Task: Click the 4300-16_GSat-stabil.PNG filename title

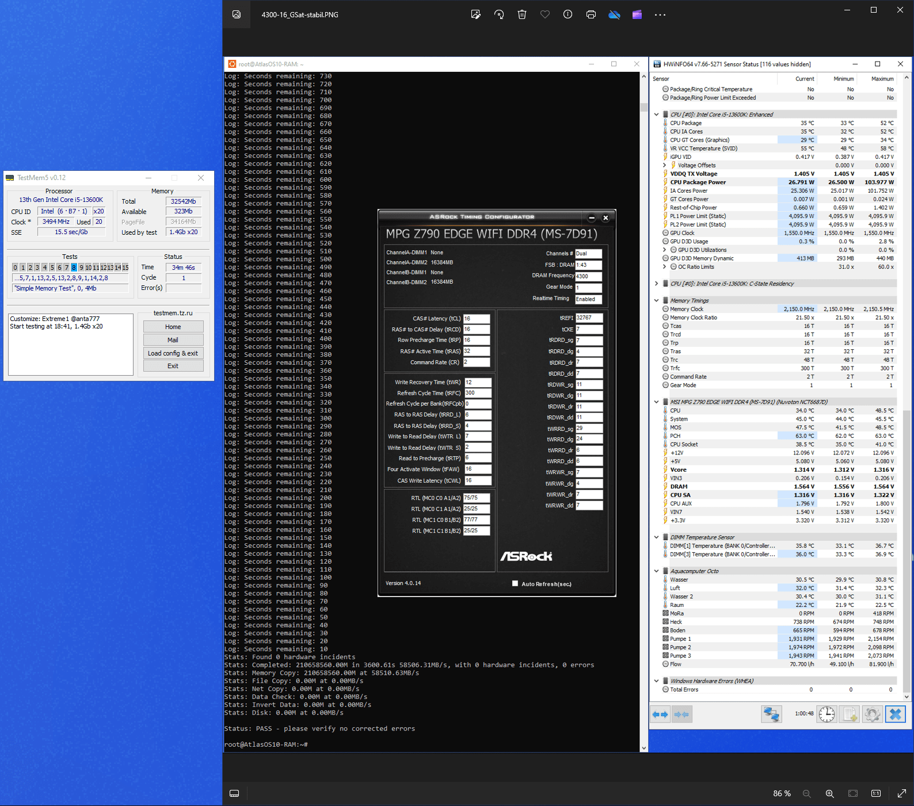Action: 300,15
